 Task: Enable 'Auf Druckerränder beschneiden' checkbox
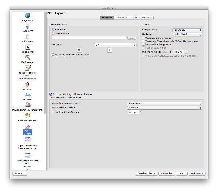tap(53, 54)
